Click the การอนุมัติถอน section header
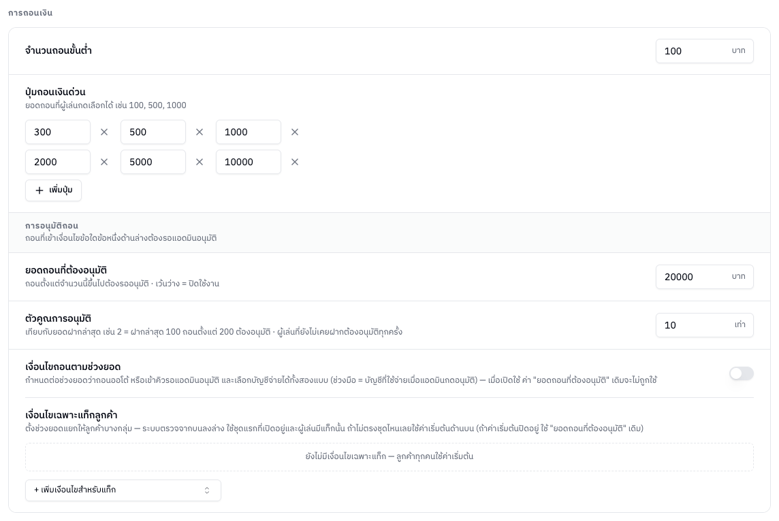The image size is (779, 521). coord(52,226)
